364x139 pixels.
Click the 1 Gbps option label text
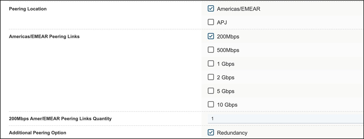[x=226, y=64]
